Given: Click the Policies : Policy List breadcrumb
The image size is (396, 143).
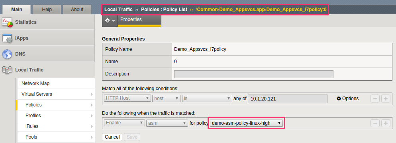Looking at the screenshot, I should [x=164, y=10].
